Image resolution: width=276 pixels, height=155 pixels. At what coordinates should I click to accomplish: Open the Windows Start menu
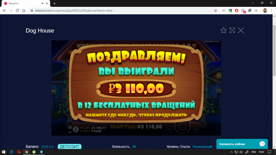(4, 152)
